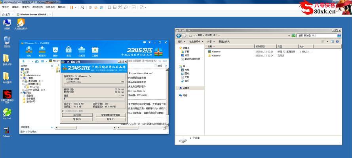The image size is (352, 158).
Task: Open the 工具箱 (Toolbox) toolbar icon
Action: 95,51
